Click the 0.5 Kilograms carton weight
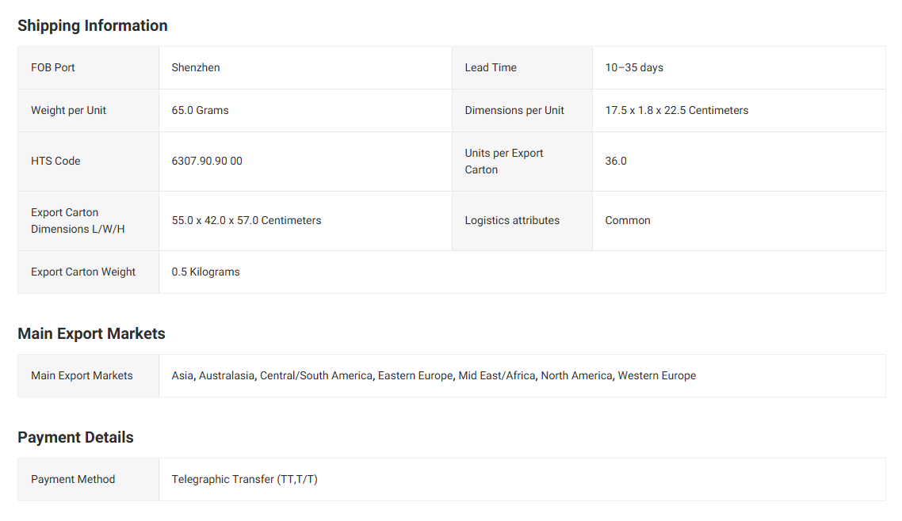Image resolution: width=902 pixels, height=521 pixels. pos(205,272)
